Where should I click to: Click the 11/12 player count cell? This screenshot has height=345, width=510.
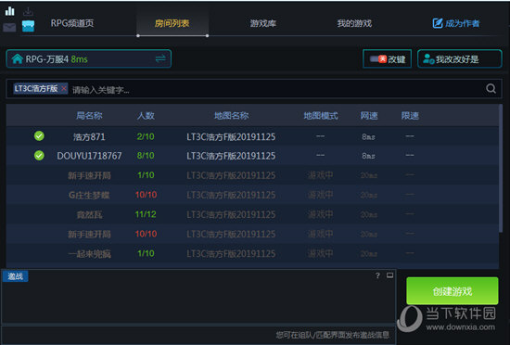[146, 214]
